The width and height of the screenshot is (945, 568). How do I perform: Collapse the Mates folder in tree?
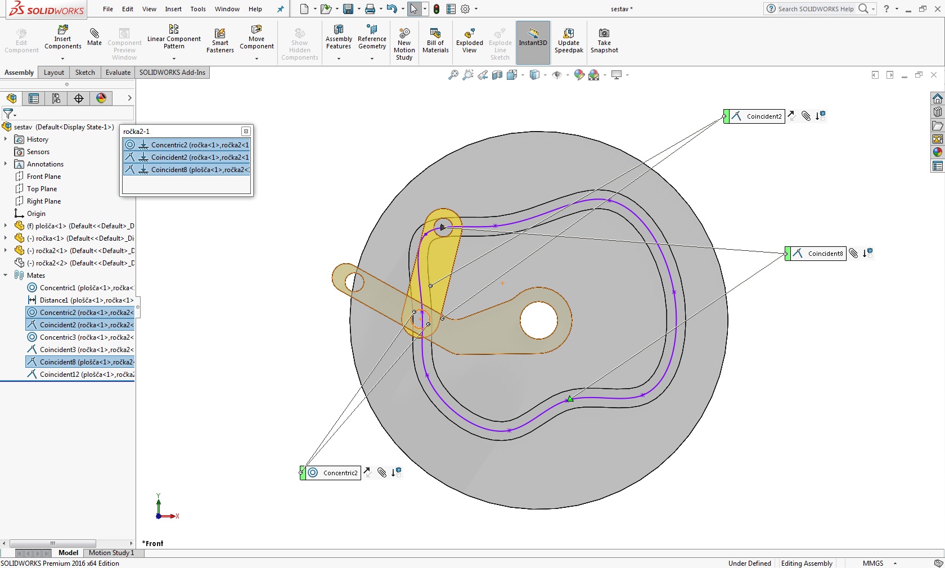pyautogui.click(x=6, y=276)
